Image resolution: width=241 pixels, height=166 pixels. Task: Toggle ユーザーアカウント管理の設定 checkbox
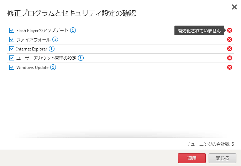12,58
